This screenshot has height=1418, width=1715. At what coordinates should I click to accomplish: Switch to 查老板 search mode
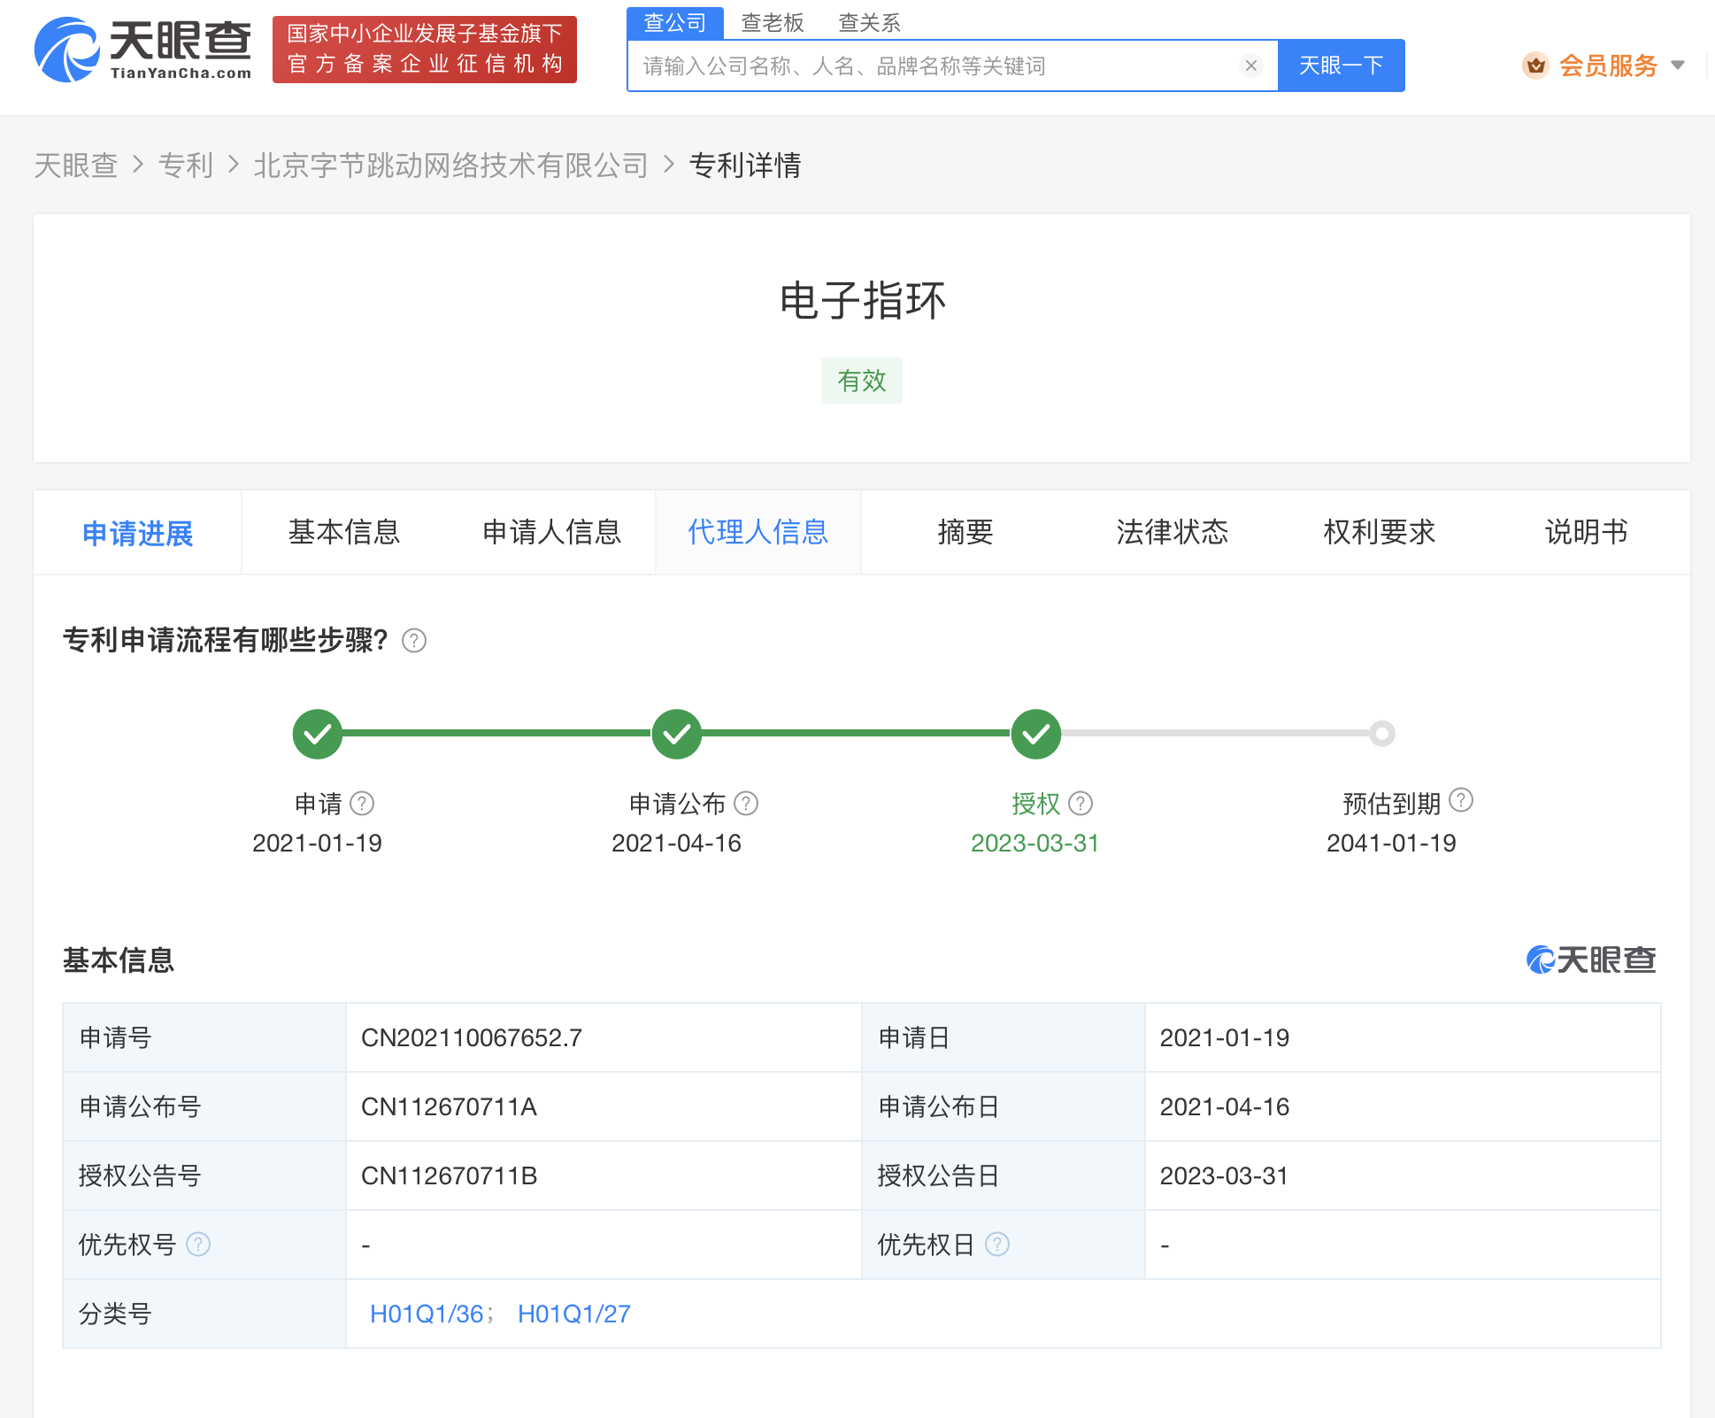772,22
